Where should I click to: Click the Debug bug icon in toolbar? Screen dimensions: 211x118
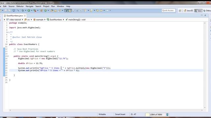pos(23,10)
